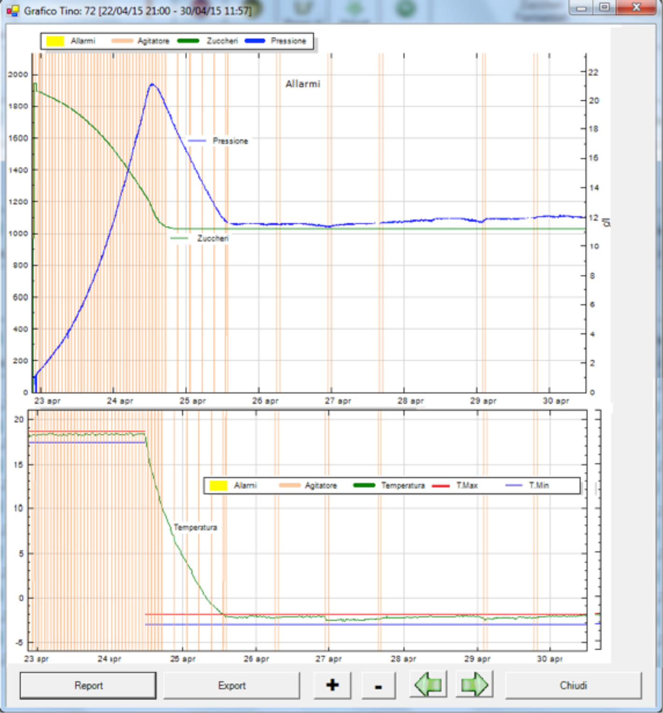Click the yellow Allarmi swatch in bottom legend
The width and height of the screenshot is (663, 713).
[x=218, y=486]
